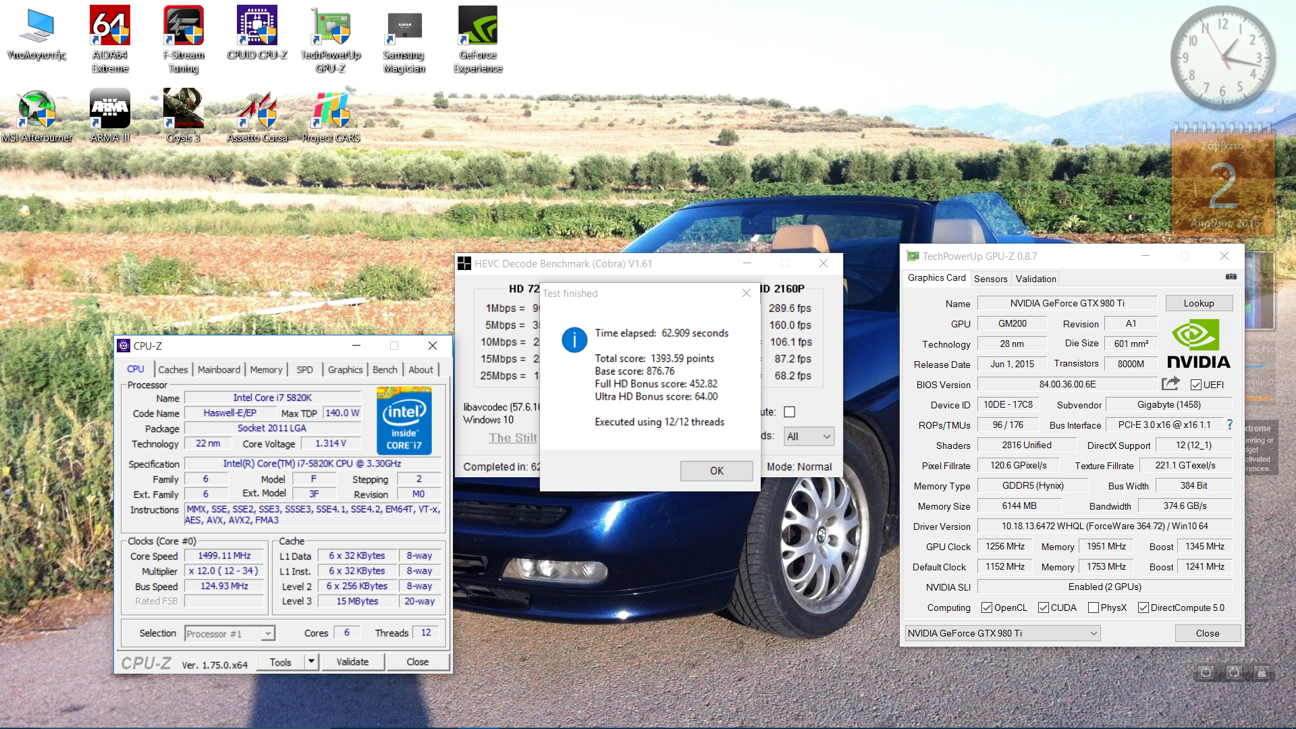Image resolution: width=1296 pixels, height=729 pixels.
Task: Open F-Stream Tuning shortcut
Action: tap(184, 39)
